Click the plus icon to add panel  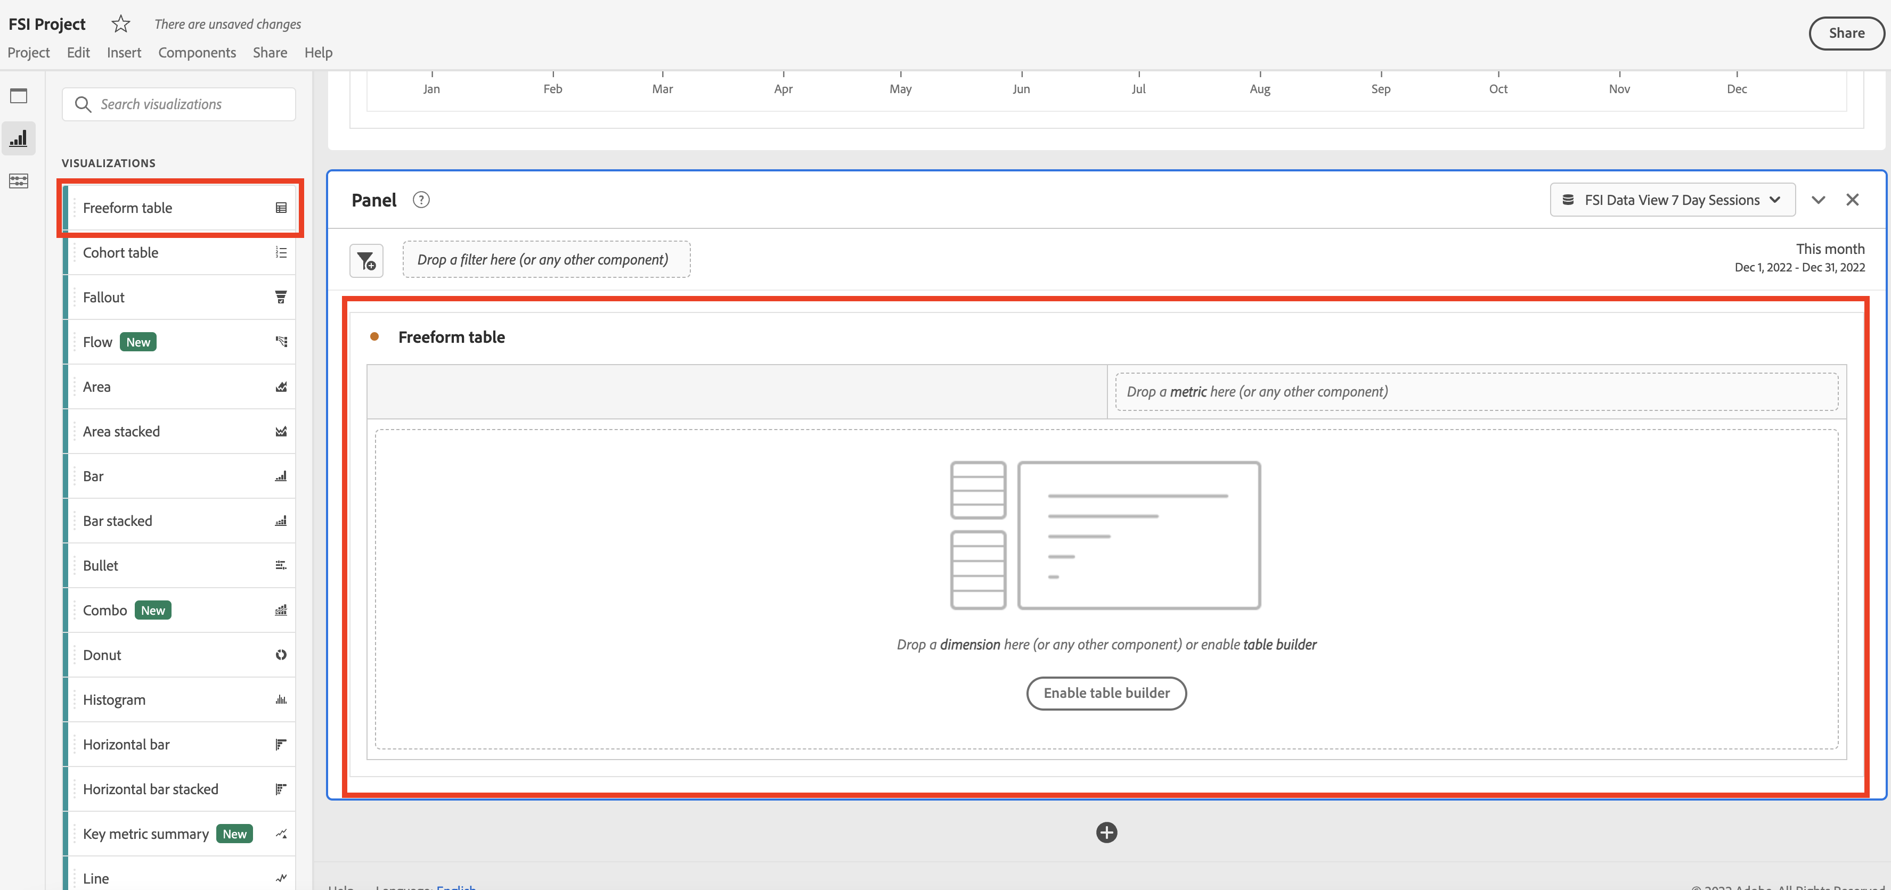click(x=1106, y=833)
